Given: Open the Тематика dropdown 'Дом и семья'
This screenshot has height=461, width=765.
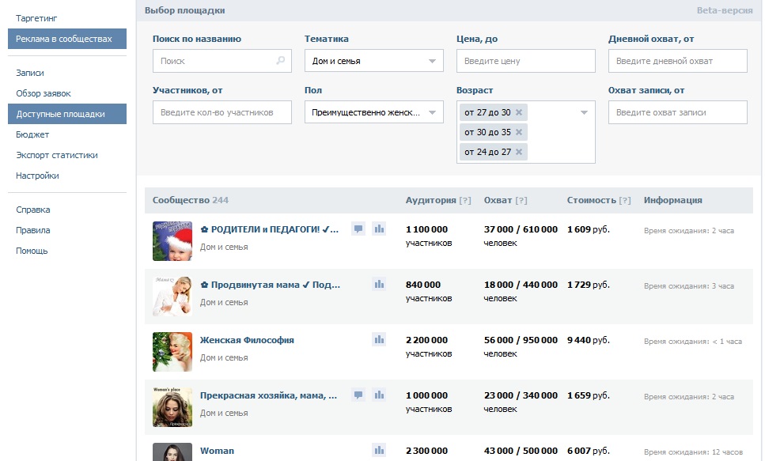Looking at the screenshot, I should click(x=373, y=60).
